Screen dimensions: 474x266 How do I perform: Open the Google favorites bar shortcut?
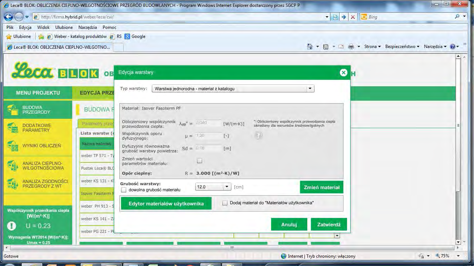(135, 36)
